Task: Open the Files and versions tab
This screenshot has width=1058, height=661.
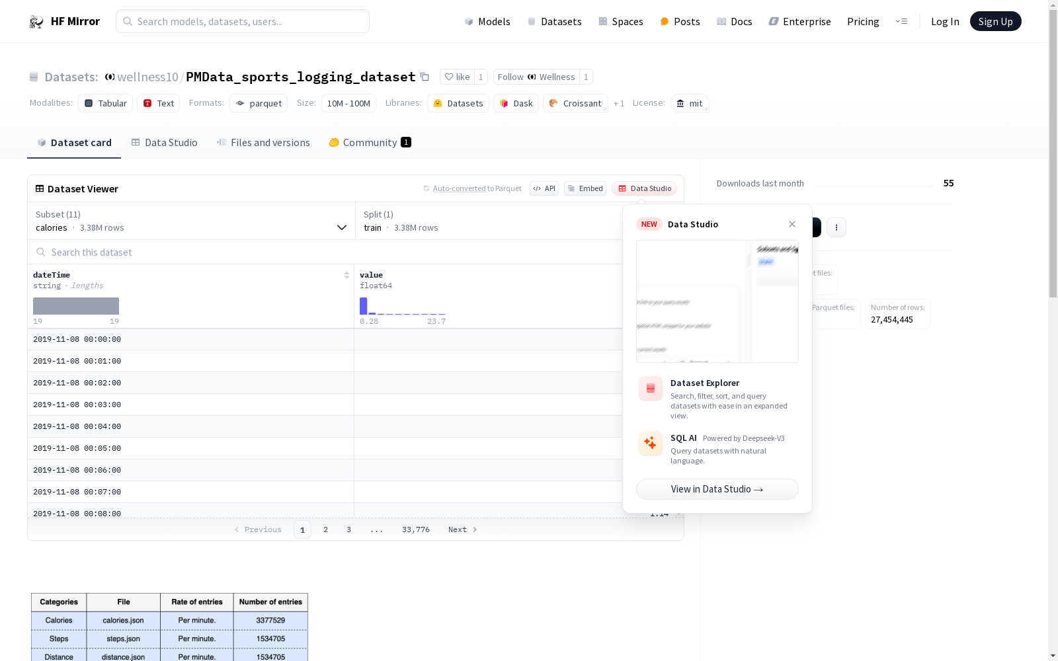Action: point(263,143)
